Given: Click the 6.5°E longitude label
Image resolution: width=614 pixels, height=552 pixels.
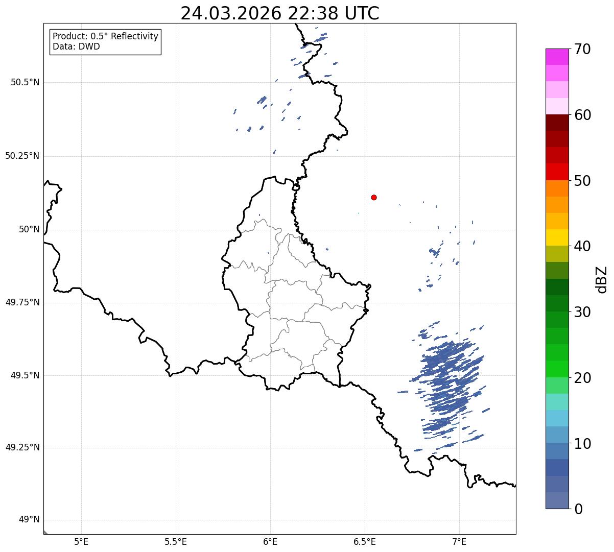Looking at the screenshot, I should tap(365, 542).
